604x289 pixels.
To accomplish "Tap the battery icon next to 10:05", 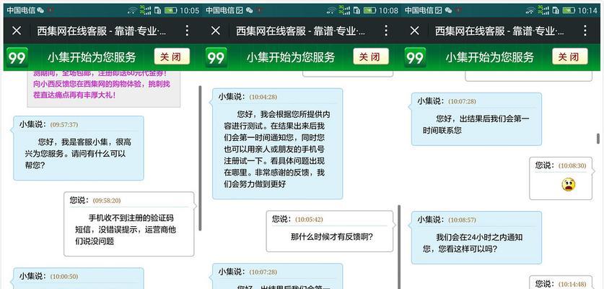I will [170, 10].
